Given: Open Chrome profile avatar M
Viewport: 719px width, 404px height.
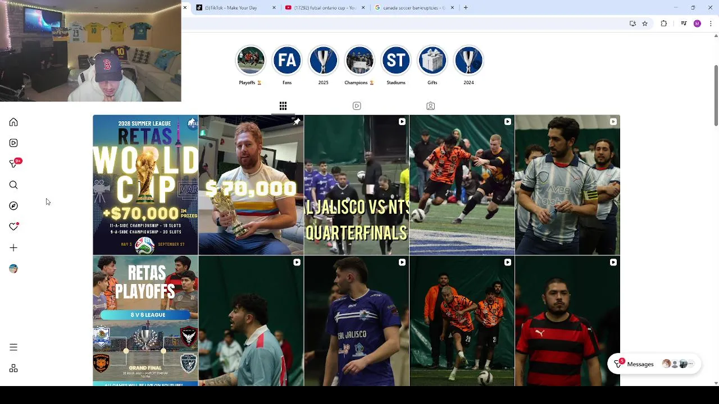Looking at the screenshot, I should click(x=697, y=24).
